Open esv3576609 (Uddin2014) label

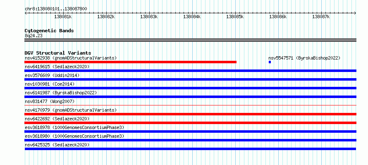[x=52, y=75]
